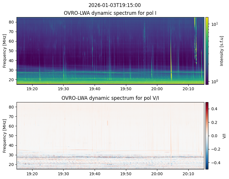Click the bright burst near 20:04 in pol I
The height and width of the screenshot is (179, 229).
pyautogui.click(x=171, y=58)
